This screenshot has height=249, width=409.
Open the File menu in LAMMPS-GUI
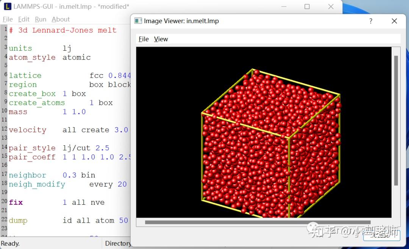(8, 19)
